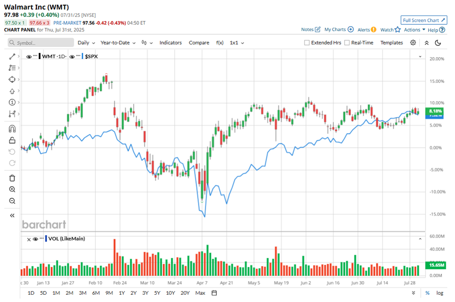Open the Compare menu
The image size is (455, 302).
tap(199, 43)
